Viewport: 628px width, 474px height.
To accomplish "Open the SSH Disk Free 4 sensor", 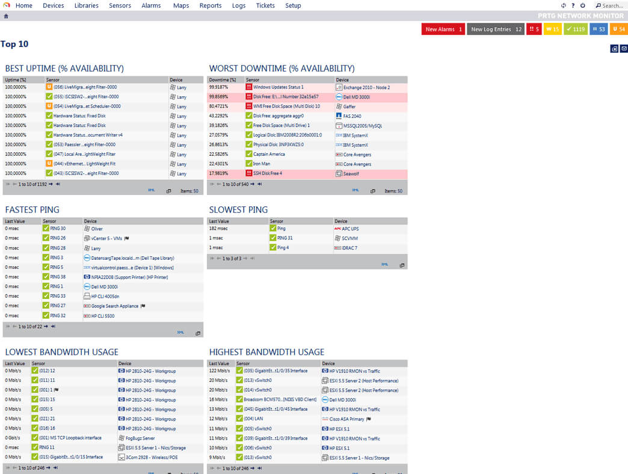I will 268,173.
